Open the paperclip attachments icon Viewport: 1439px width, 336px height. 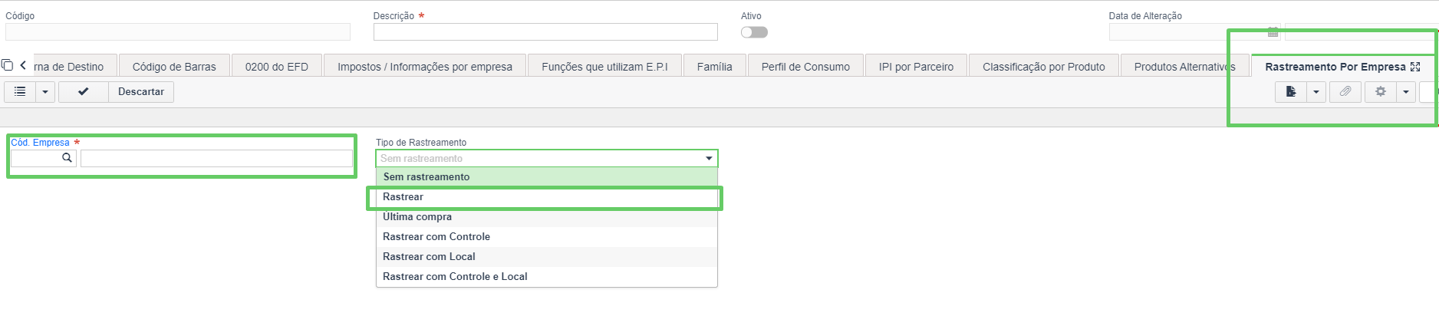(x=1345, y=92)
